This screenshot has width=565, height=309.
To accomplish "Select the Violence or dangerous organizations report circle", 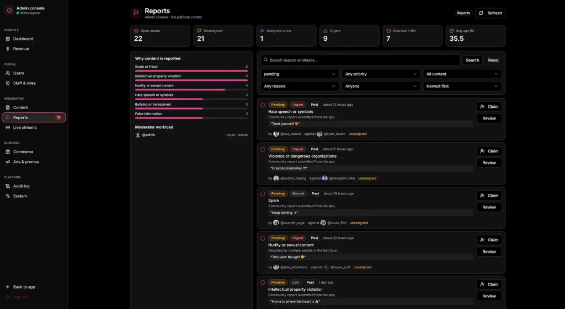I will [263, 149].
